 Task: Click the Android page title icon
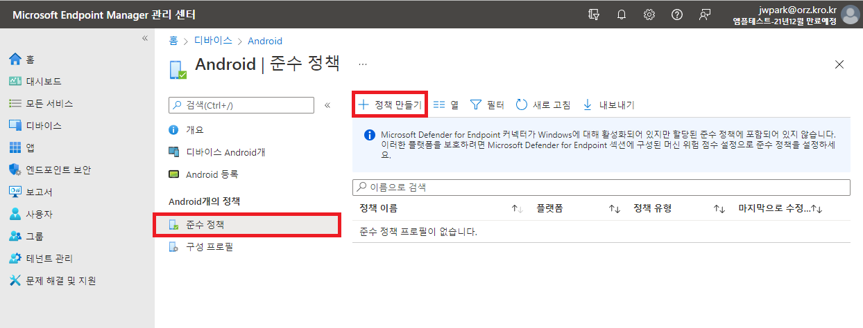tap(178, 70)
